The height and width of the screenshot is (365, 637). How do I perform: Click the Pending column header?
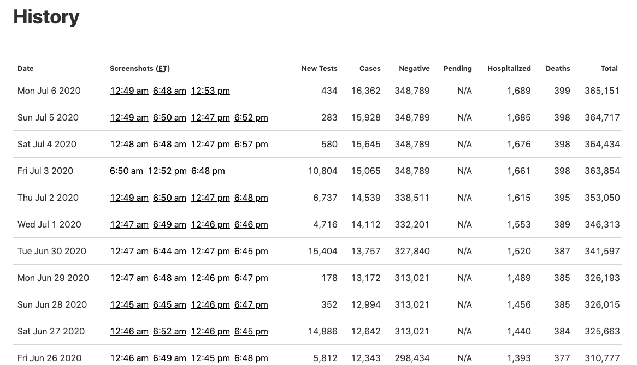pyautogui.click(x=458, y=69)
